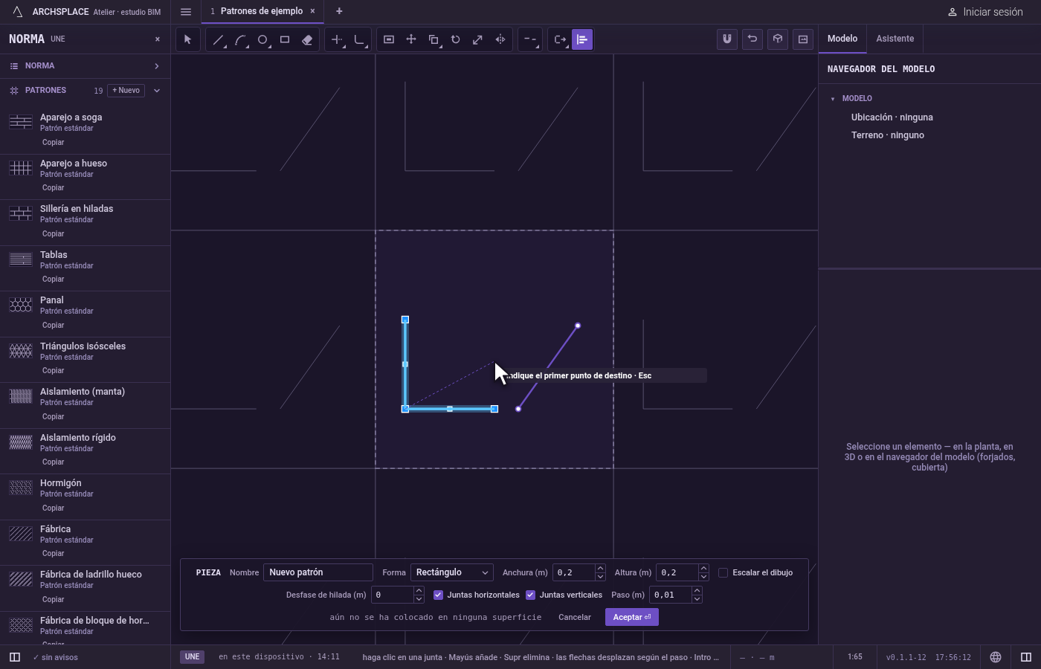The image size is (1041, 669).
Task: Pick the circle drawing tool
Action: pyautogui.click(x=262, y=39)
